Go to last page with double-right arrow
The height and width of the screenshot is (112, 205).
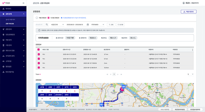point(121,74)
